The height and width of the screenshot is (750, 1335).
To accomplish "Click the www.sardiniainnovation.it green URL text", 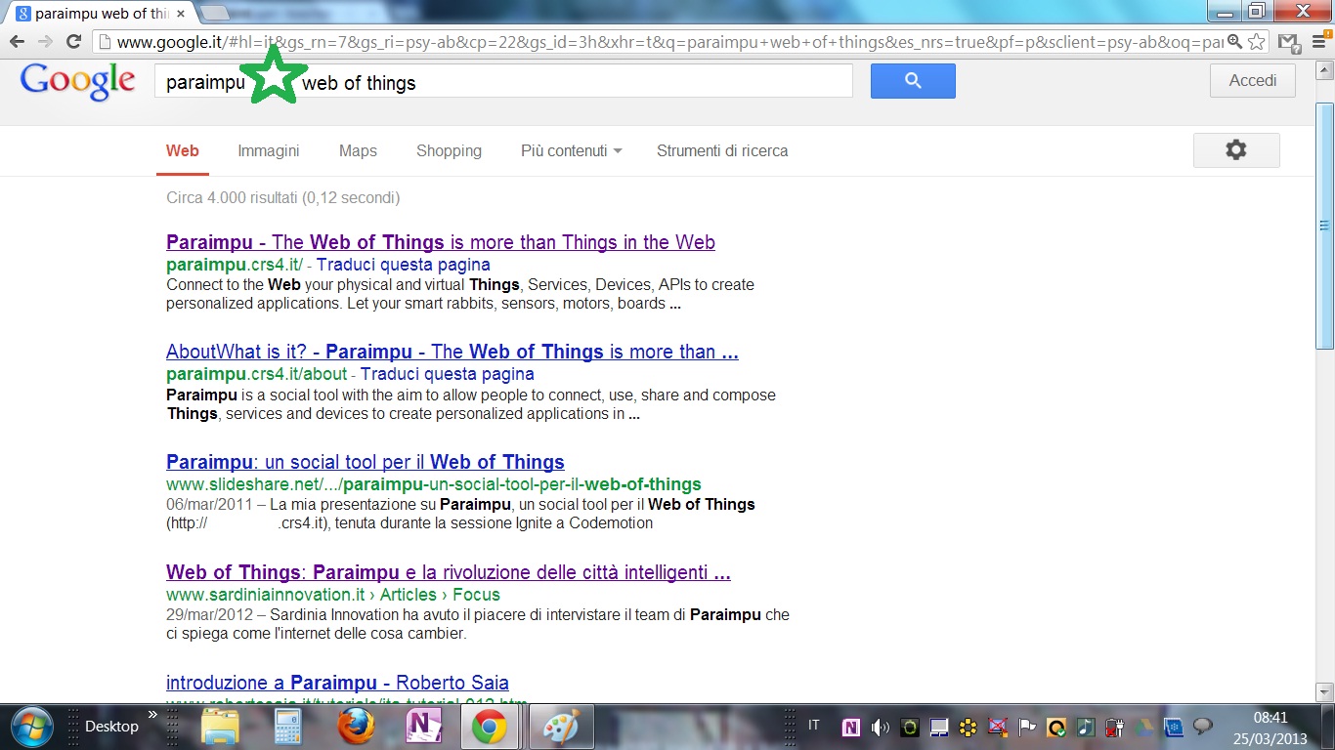I will click(x=265, y=595).
